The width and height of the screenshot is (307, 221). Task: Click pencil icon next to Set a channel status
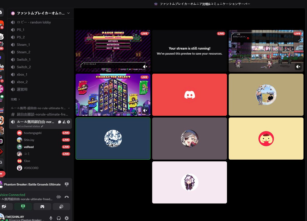(x=42, y=126)
